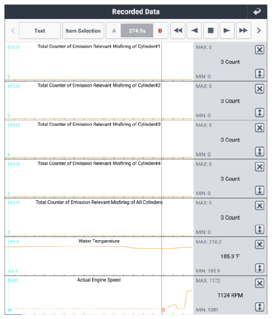Screen dimensions: 272x319
Task: Expand Cylinder#1 misfiring graph vertically
Action: pos(260,73)
